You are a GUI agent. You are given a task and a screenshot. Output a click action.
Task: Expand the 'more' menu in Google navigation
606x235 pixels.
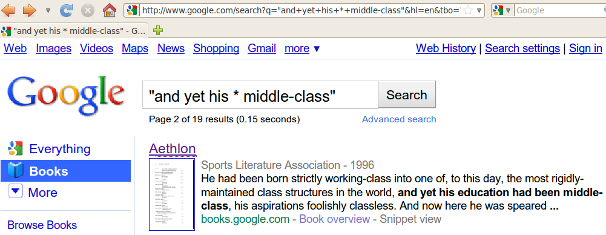tap(302, 48)
